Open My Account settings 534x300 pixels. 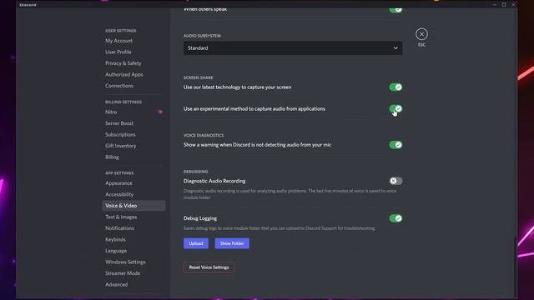[118, 41]
